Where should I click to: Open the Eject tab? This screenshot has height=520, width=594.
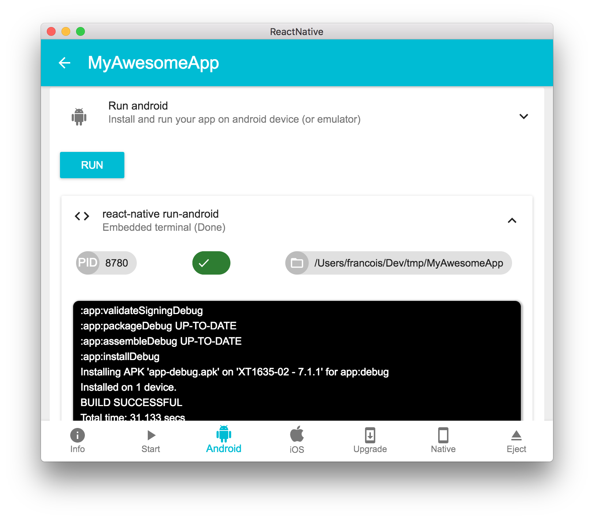516,441
